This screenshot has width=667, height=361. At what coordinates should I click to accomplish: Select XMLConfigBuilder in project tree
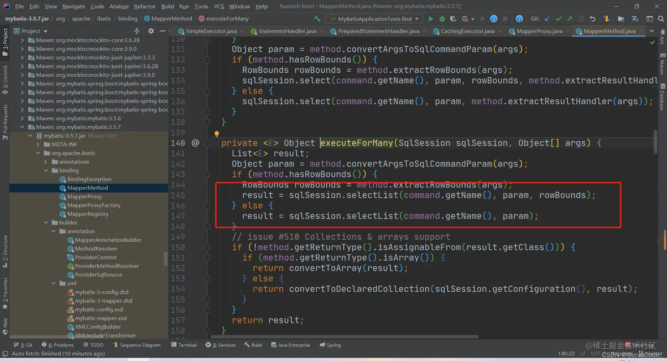pyautogui.click(x=97, y=327)
